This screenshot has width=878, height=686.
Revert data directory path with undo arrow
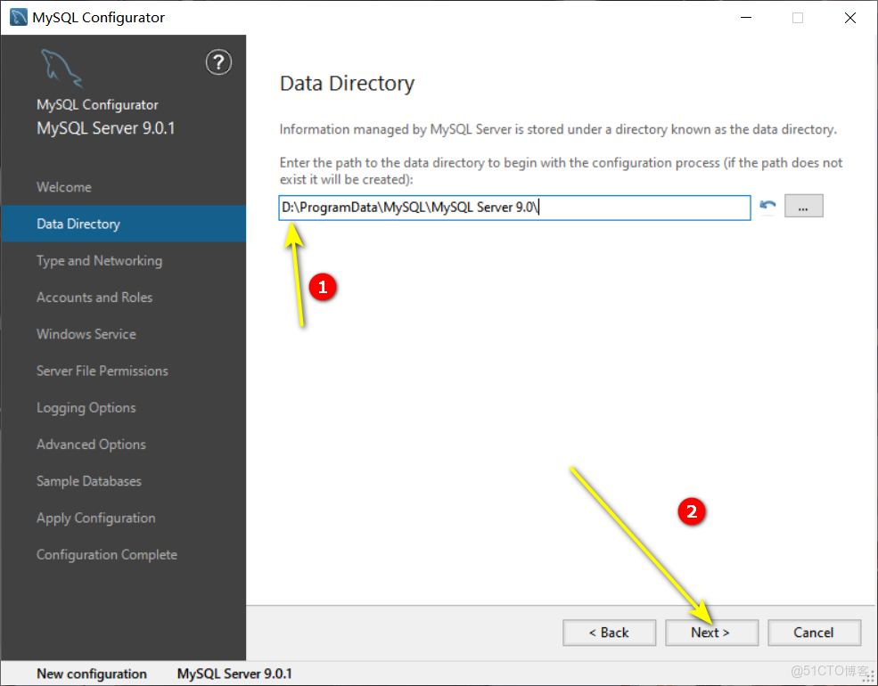[x=767, y=206]
